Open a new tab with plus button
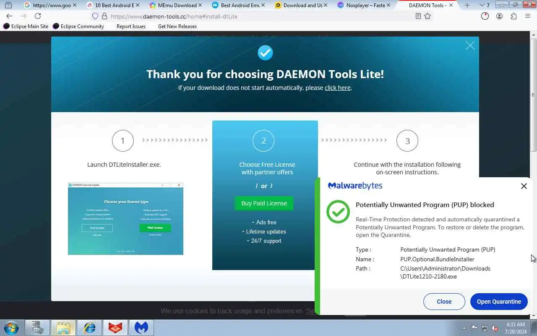Image resolution: width=537 pixels, height=336 pixels. coord(467,5)
